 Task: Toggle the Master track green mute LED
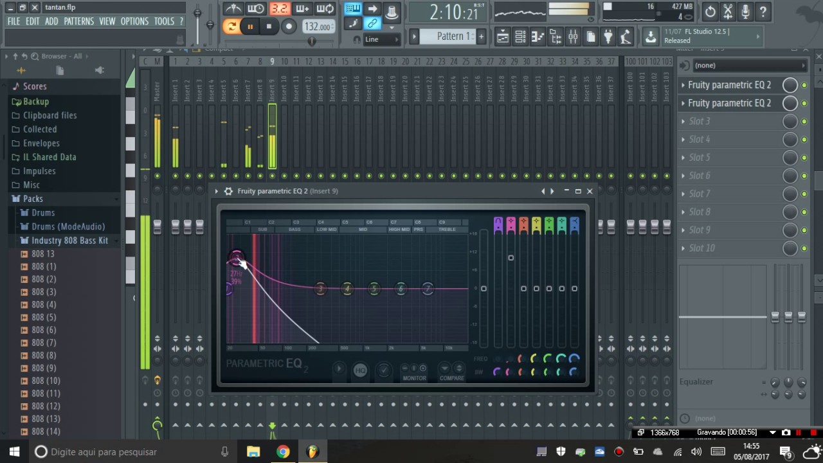tap(157, 176)
